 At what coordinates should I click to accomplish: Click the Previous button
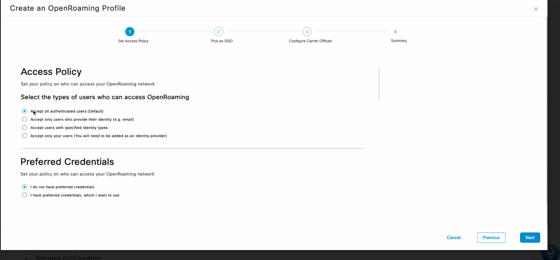491,238
